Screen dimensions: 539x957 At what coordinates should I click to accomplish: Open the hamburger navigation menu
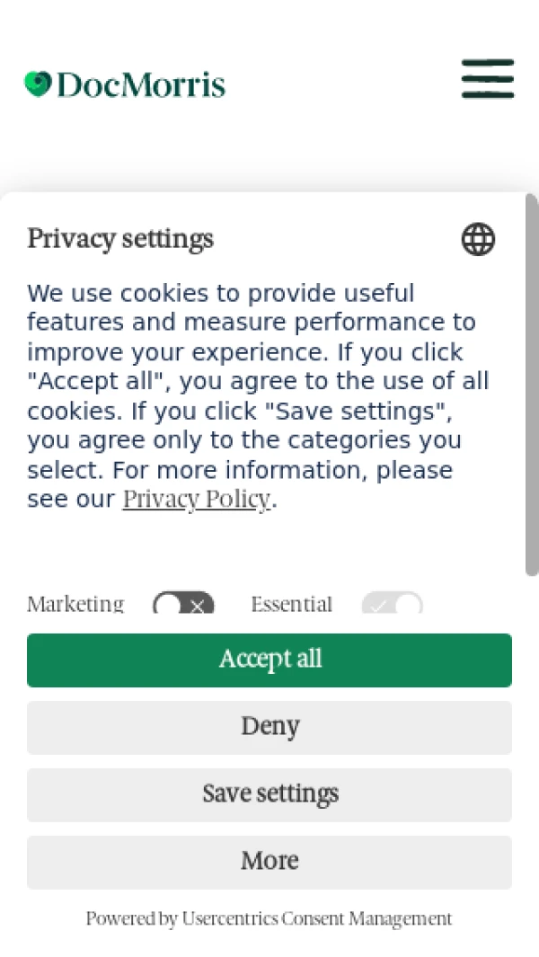[x=488, y=79]
